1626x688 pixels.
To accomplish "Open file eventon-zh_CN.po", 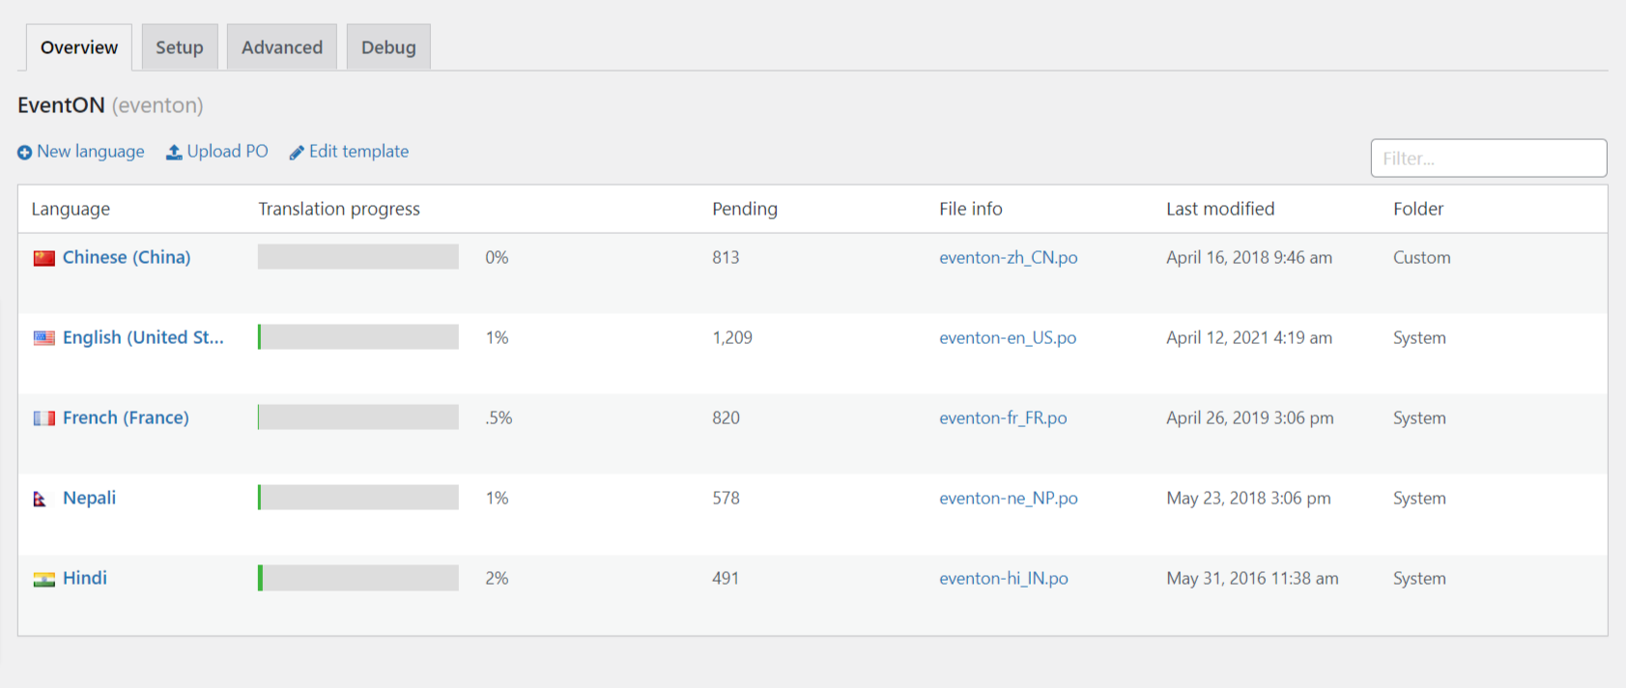I will pos(1009,258).
